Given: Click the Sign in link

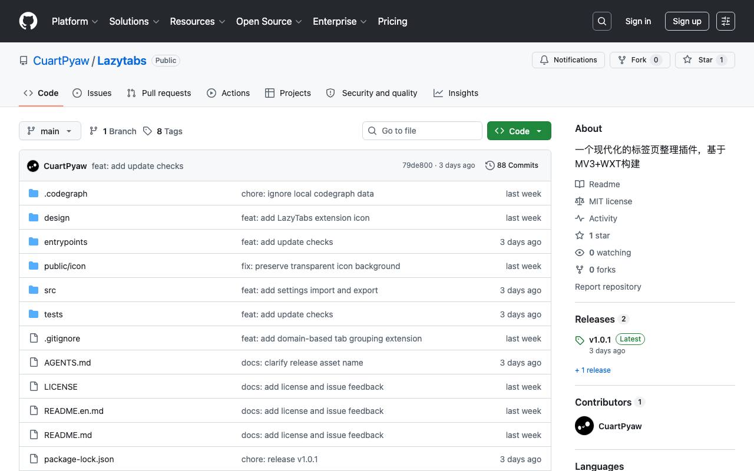Looking at the screenshot, I should tap(638, 21).
